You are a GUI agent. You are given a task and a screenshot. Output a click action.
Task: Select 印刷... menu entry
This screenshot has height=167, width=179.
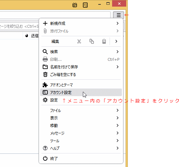pos(81,59)
